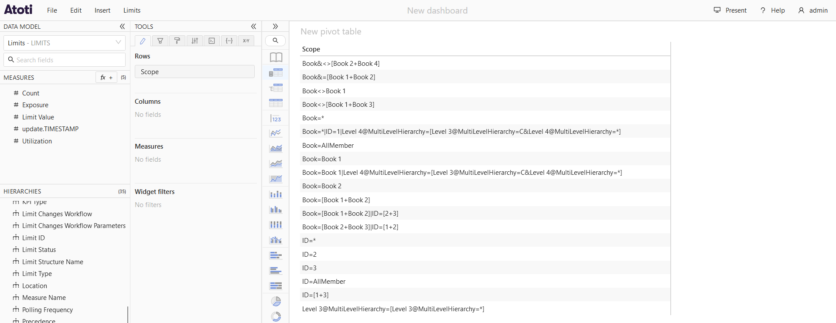Click the Search fields input box

pyautogui.click(x=65, y=60)
